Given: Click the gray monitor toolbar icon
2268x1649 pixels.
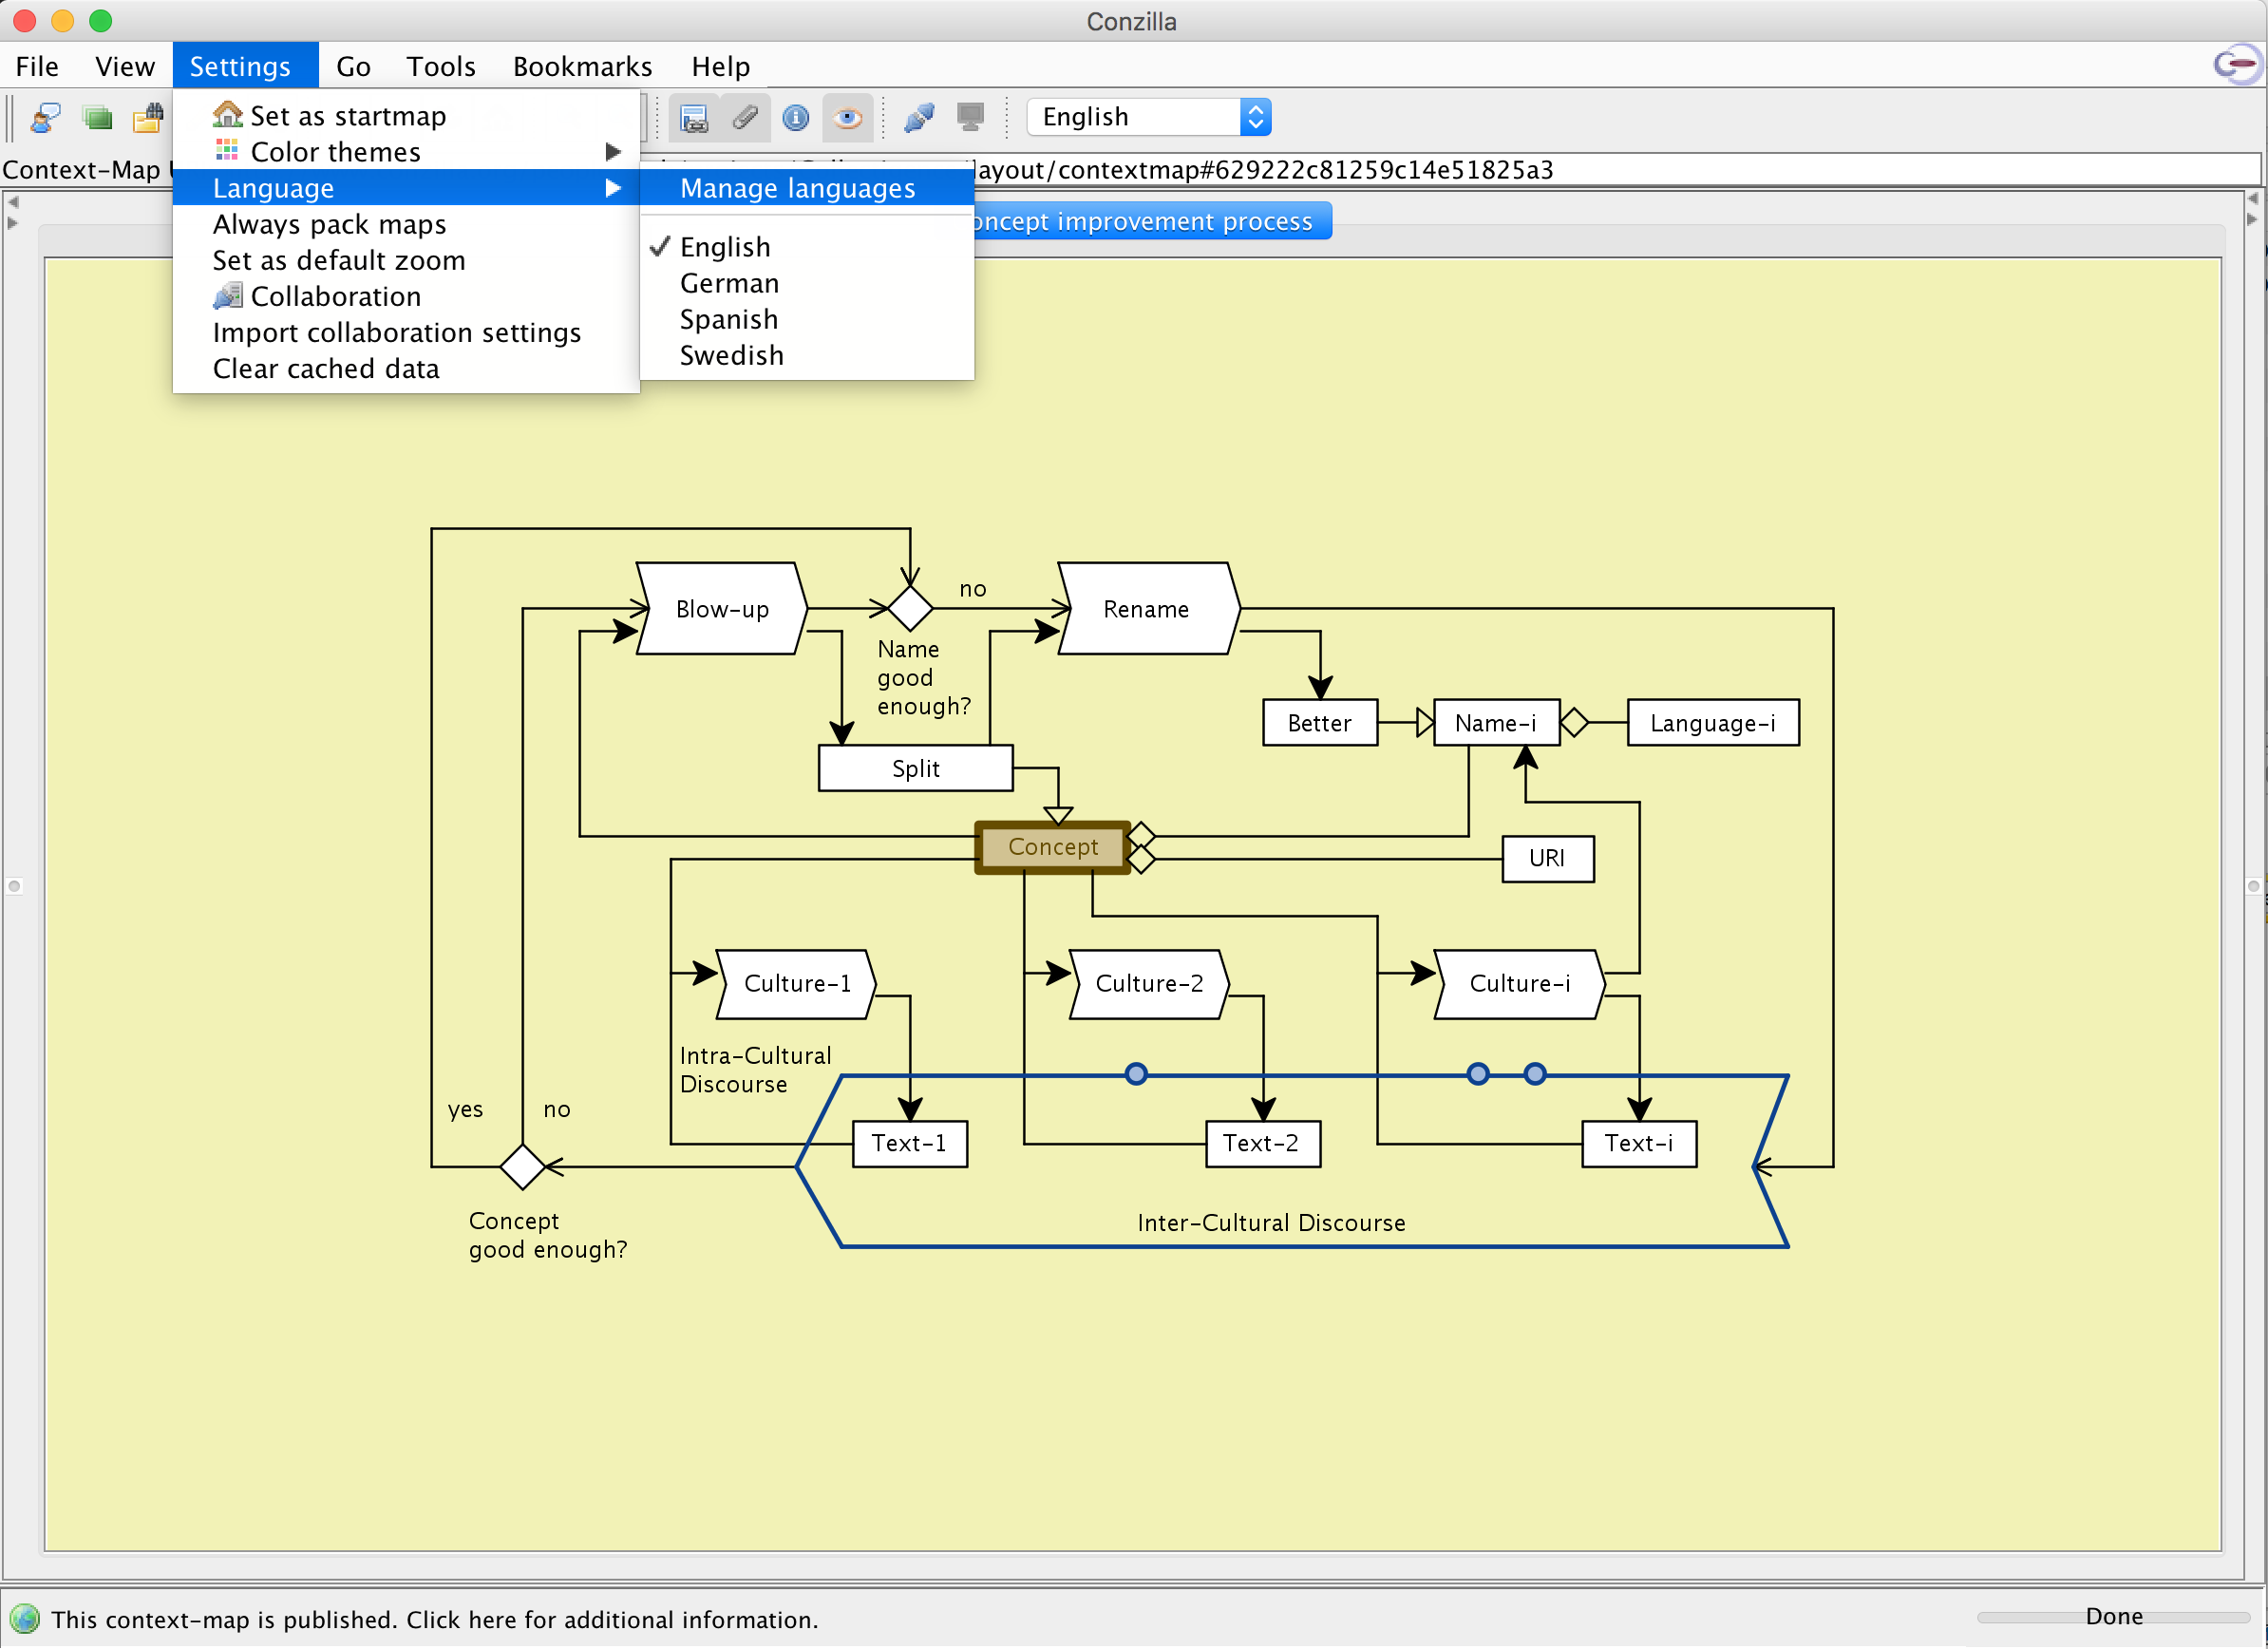Looking at the screenshot, I should pos(970,118).
